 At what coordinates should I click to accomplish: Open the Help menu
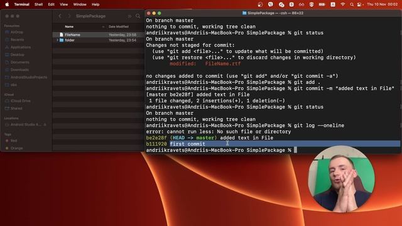click(95, 4)
